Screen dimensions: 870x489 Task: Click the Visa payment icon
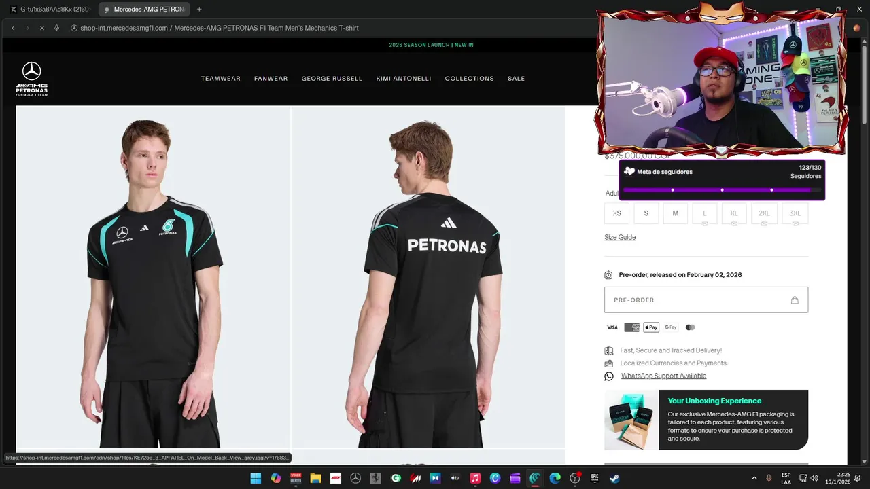point(612,327)
